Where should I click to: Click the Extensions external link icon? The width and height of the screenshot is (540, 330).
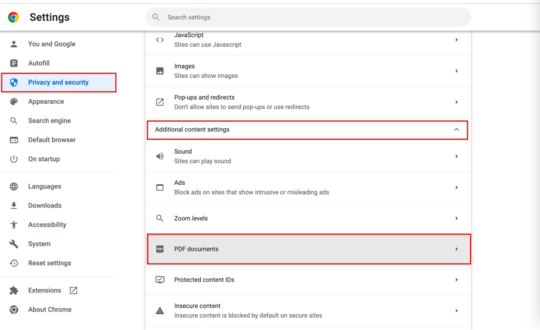point(73,290)
